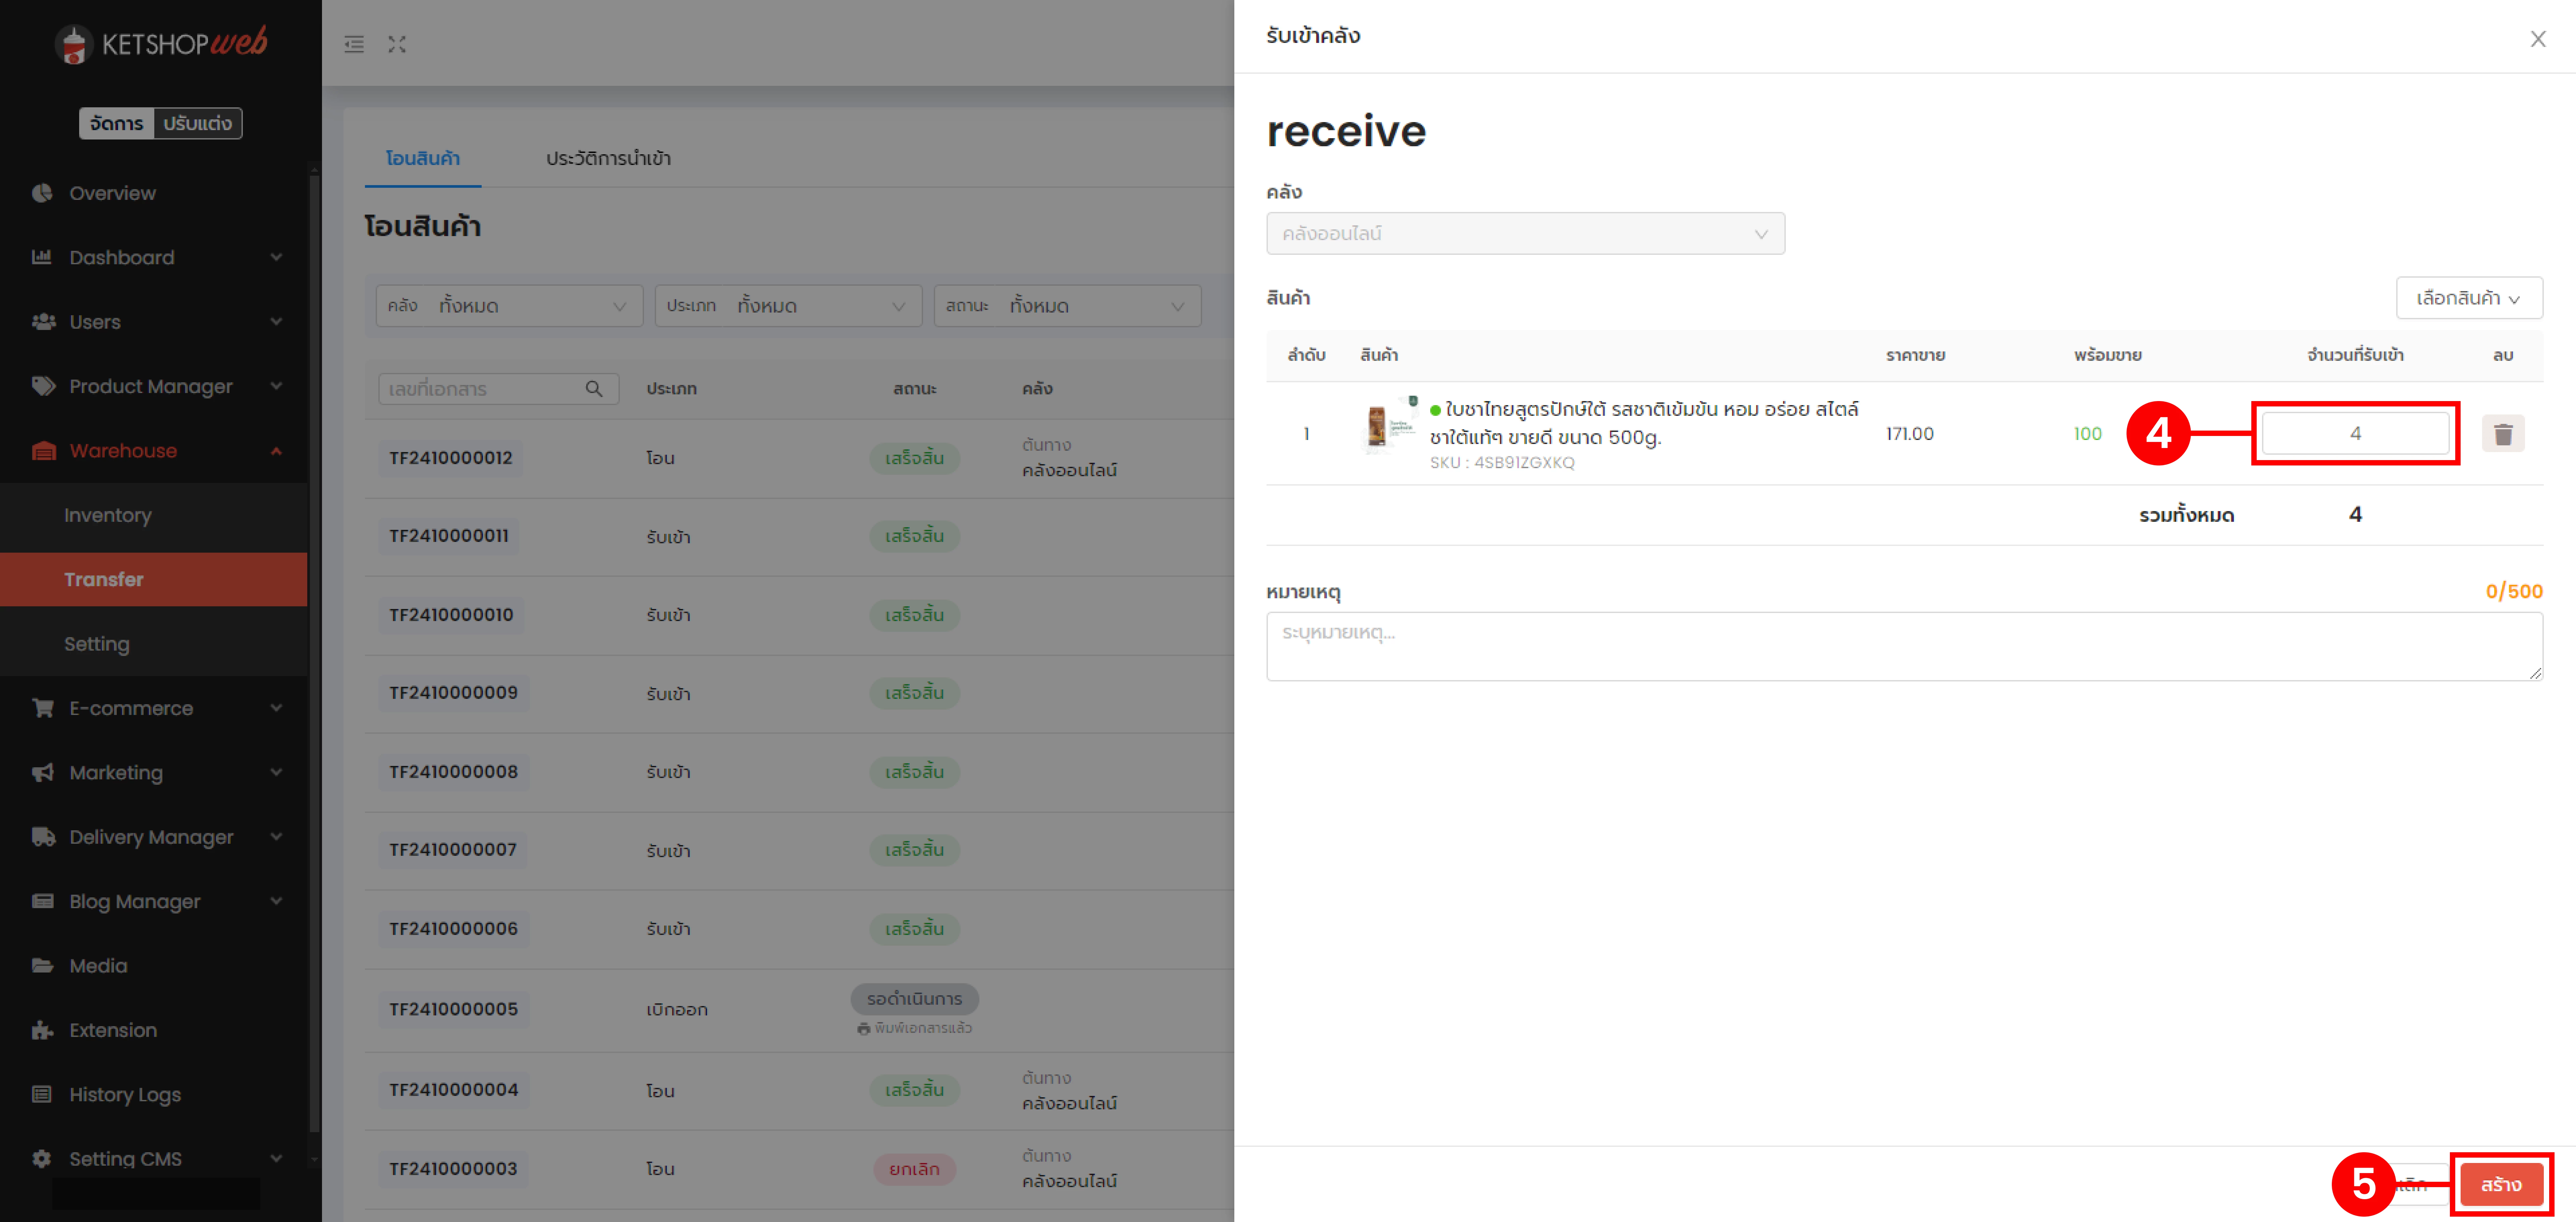This screenshot has height=1222, width=2576.
Task: Open the เลือกสินค้า product selector
Action: [x=2469, y=298]
